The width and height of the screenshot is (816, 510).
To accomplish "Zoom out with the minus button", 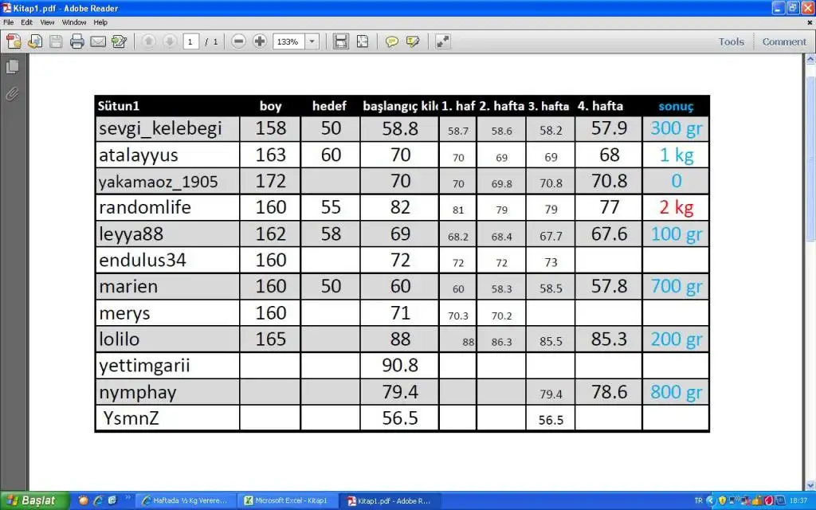I will pyautogui.click(x=238, y=41).
